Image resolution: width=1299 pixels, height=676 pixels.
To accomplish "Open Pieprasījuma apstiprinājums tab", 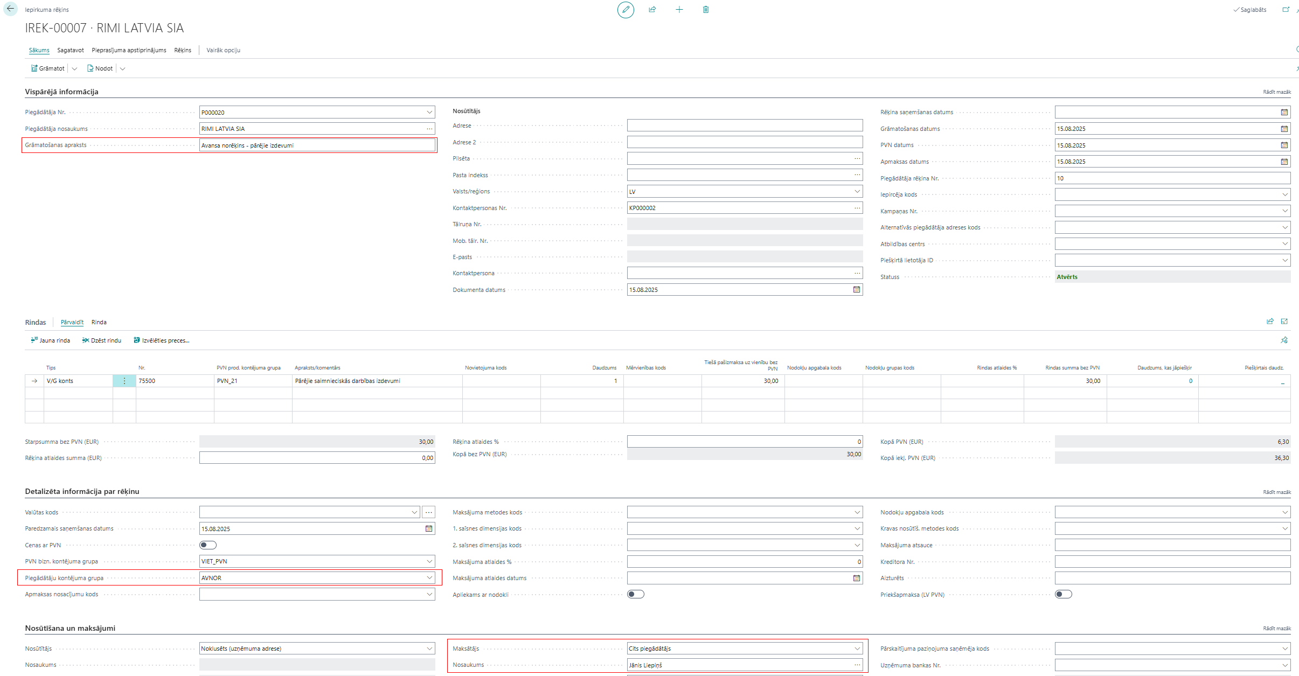I will point(129,50).
